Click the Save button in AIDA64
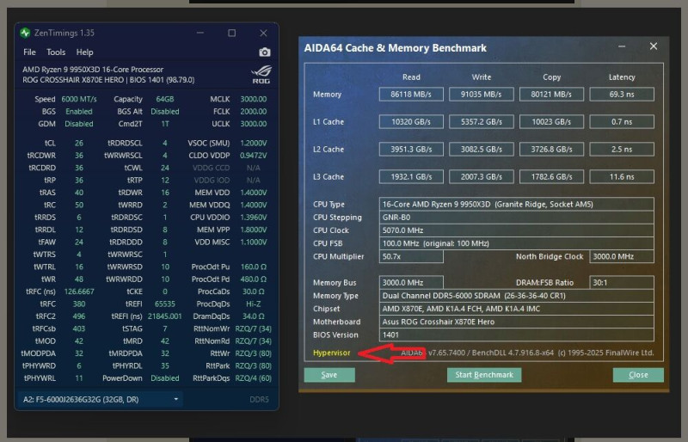 (x=329, y=375)
